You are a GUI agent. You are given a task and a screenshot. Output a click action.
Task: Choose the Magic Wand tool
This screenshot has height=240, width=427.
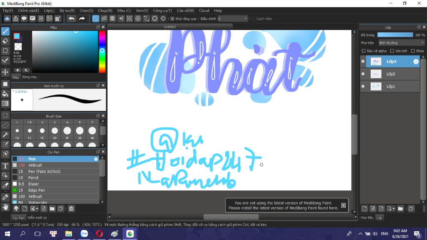click(x=5, y=135)
